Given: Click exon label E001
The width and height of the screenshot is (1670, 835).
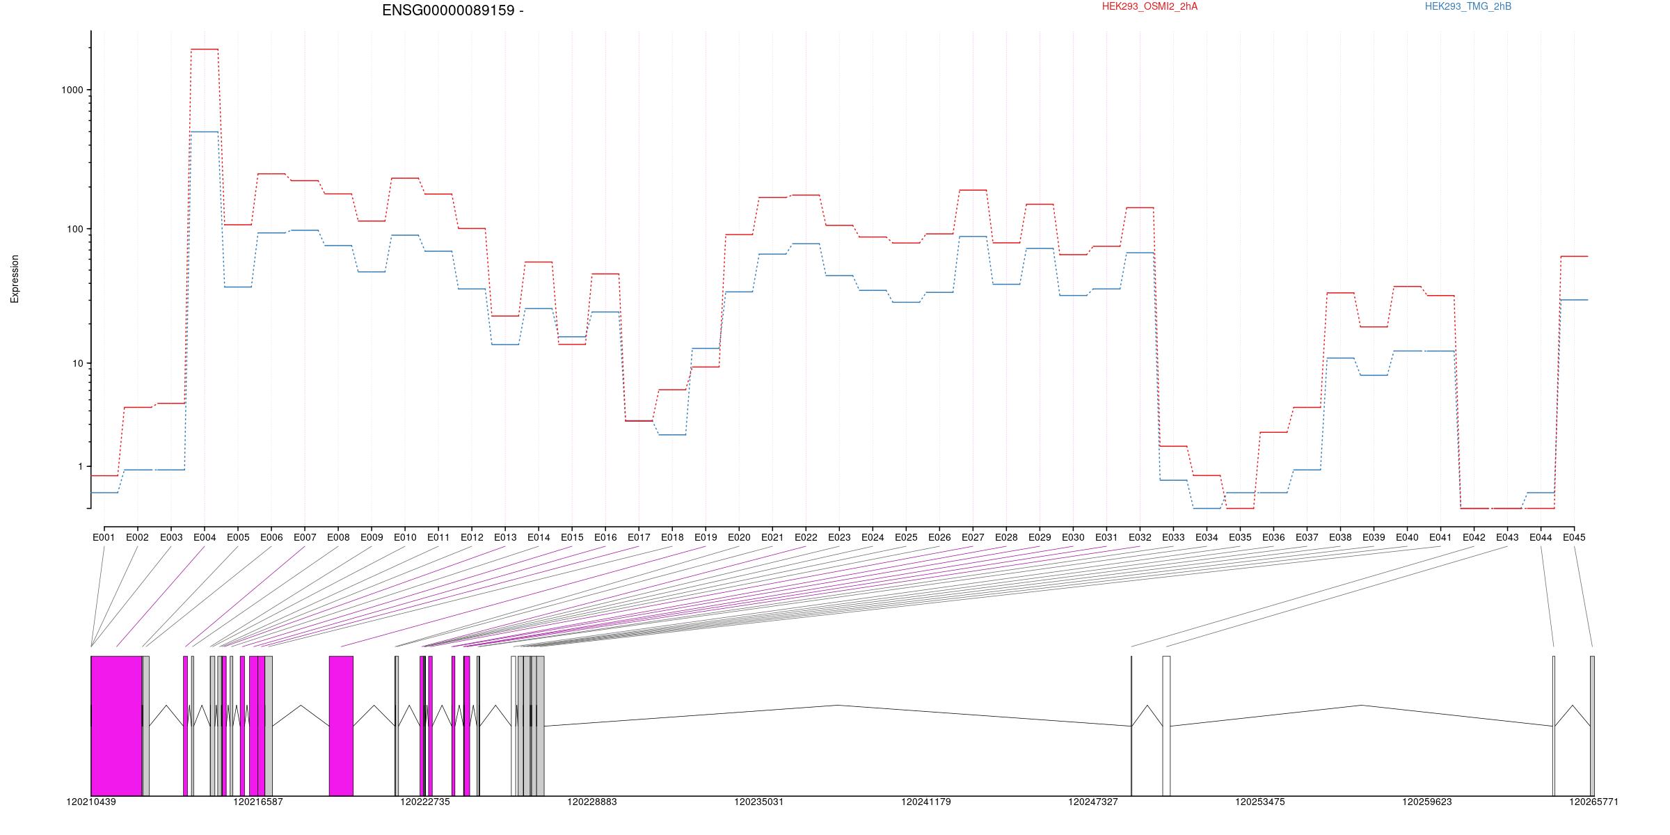Looking at the screenshot, I should click(x=104, y=537).
